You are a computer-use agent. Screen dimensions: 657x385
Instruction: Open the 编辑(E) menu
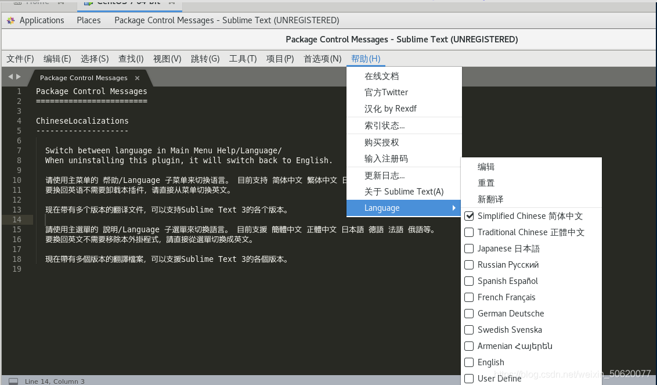[57, 59]
